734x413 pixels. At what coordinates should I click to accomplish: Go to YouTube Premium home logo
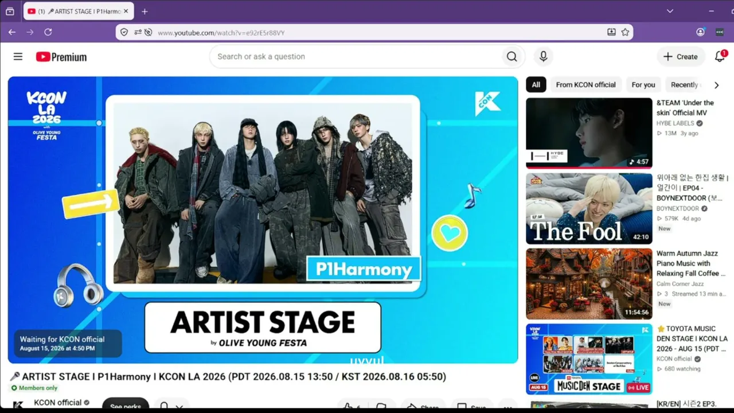pyautogui.click(x=61, y=57)
